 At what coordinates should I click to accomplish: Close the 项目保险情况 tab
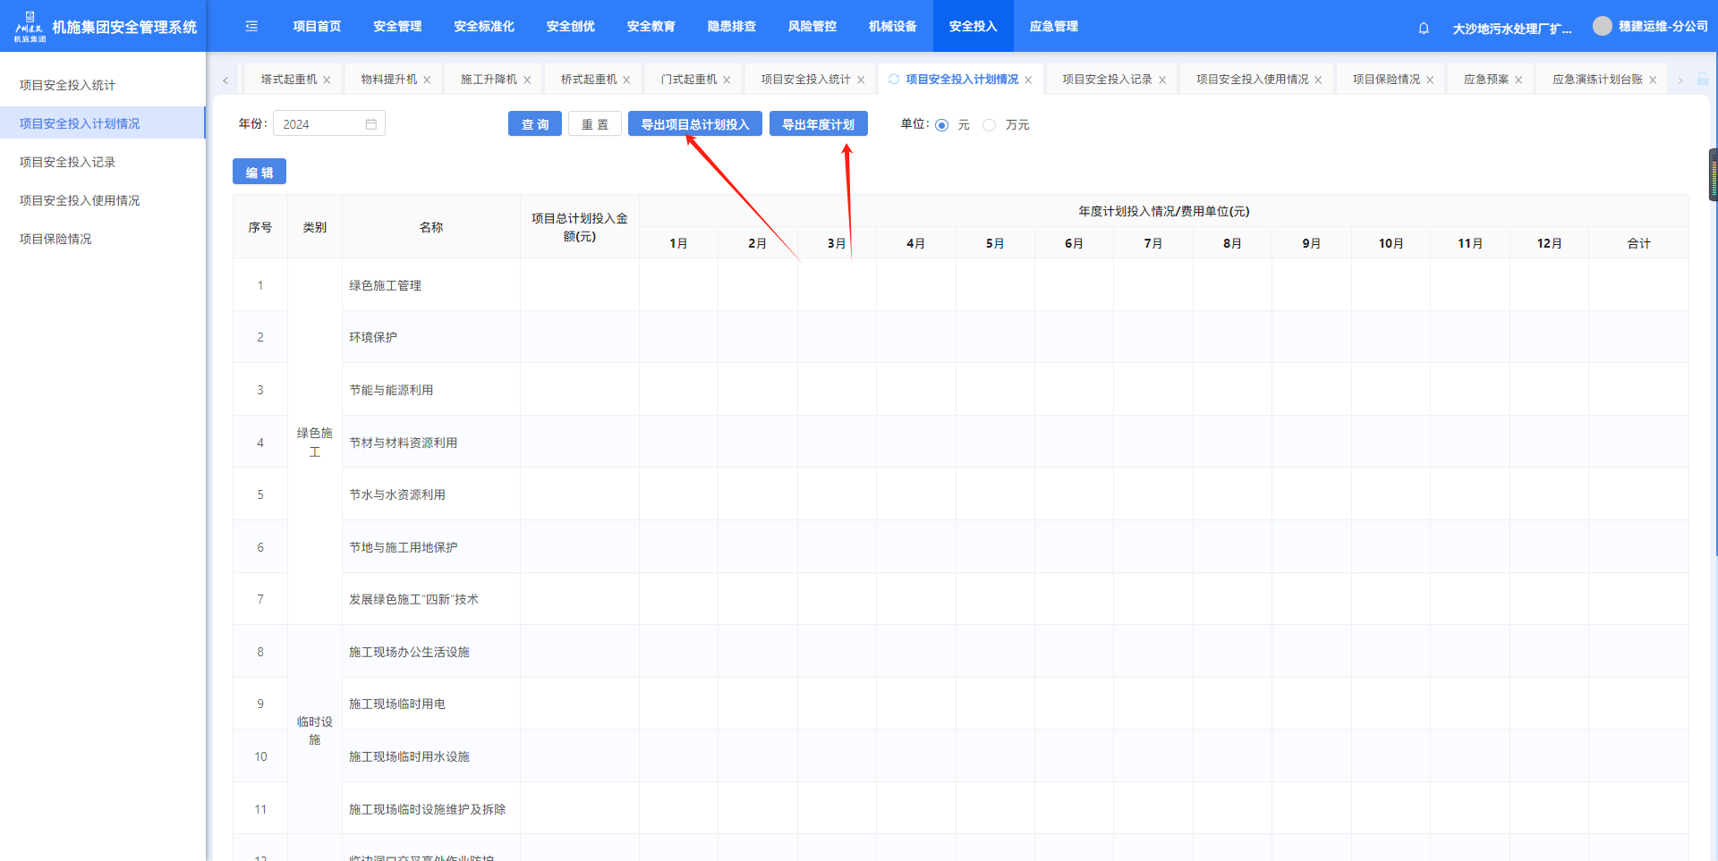pyautogui.click(x=1430, y=80)
